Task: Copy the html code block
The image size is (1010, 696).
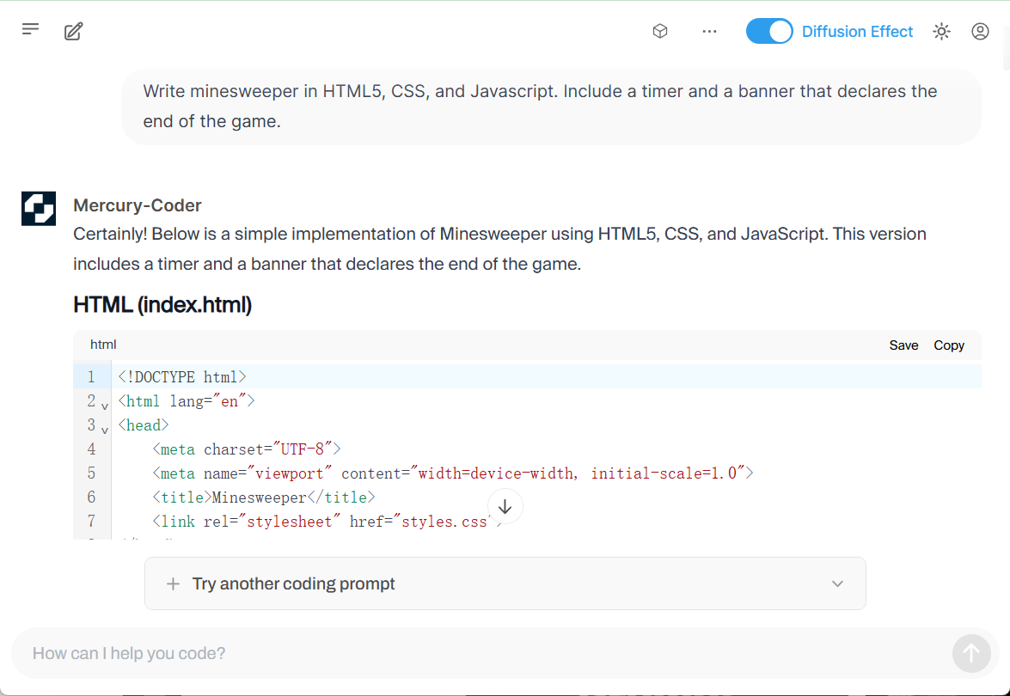Action: point(949,345)
